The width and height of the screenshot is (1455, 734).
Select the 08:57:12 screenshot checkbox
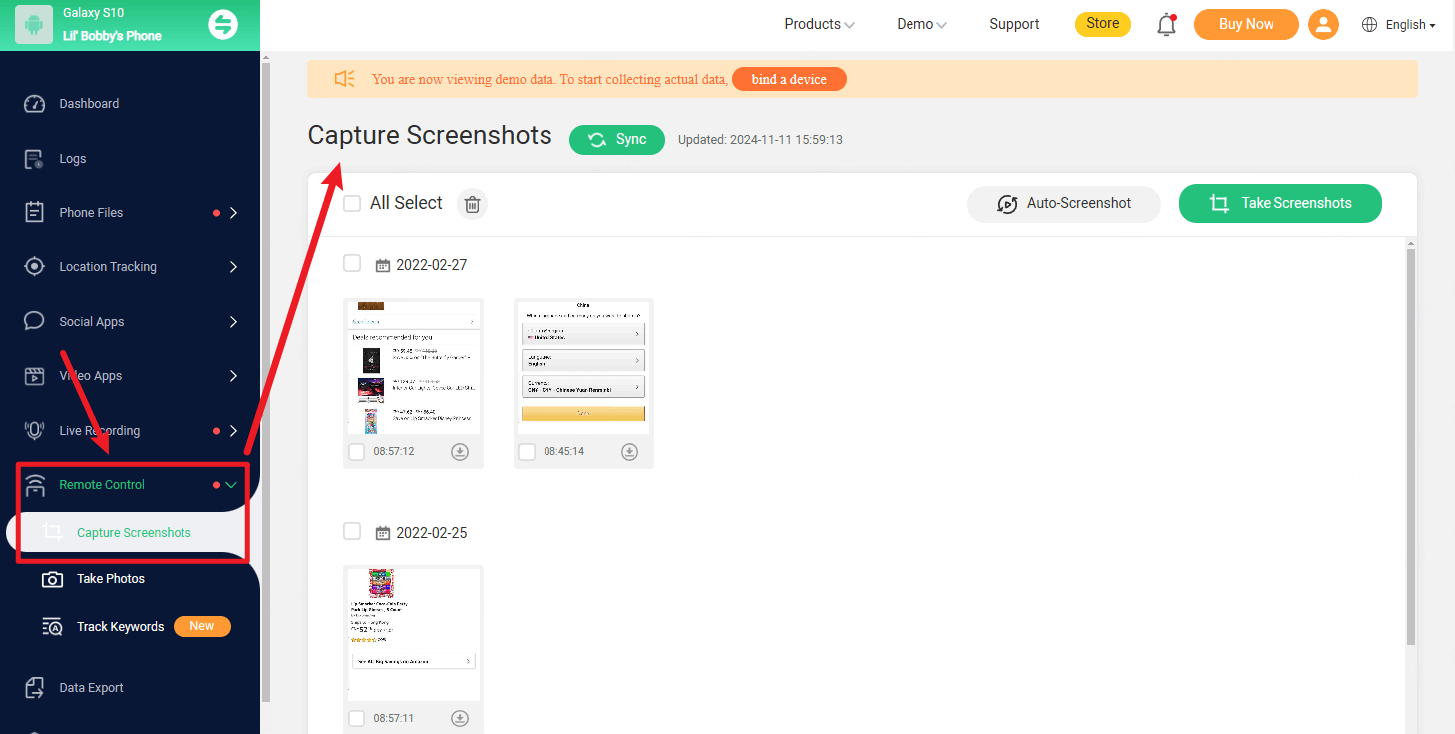click(356, 451)
